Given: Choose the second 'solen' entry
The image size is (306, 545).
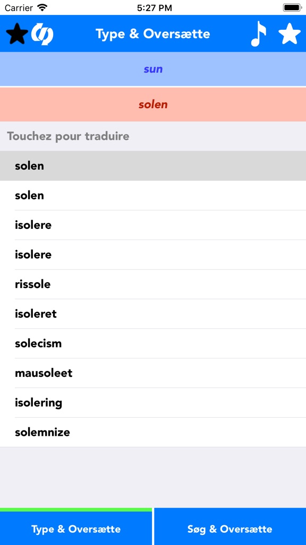Looking at the screenshot, I should tap(153, 195).
